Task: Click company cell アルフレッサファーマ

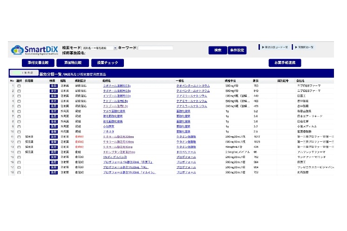Action: [x=311, y=152]
